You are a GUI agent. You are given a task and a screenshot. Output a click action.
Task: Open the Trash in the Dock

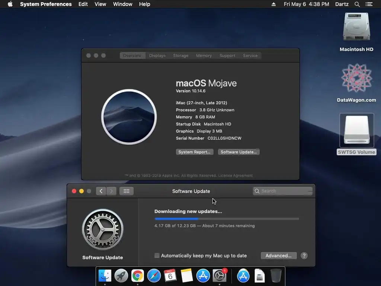point(276,276)
